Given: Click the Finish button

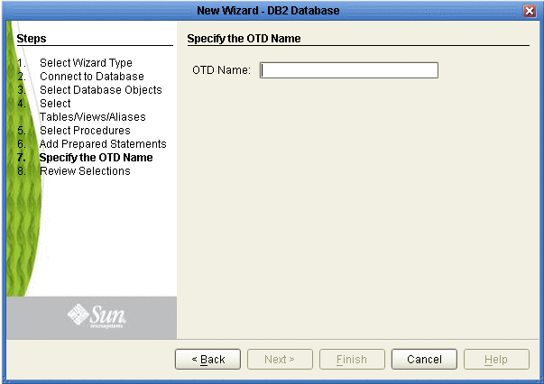Looking at the screenshot, I should click(x=352, y=359).
